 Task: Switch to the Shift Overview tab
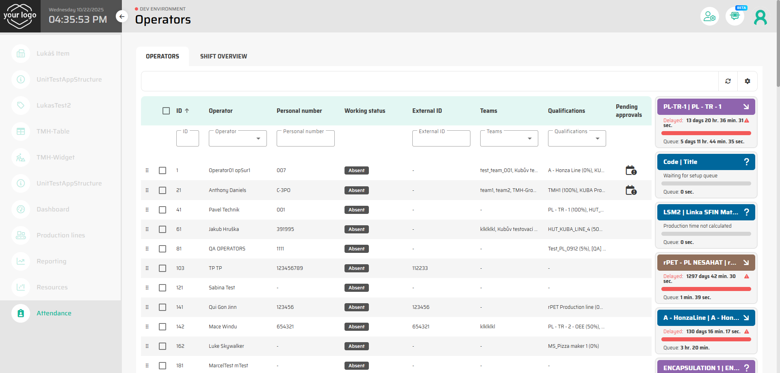point(223,56)
